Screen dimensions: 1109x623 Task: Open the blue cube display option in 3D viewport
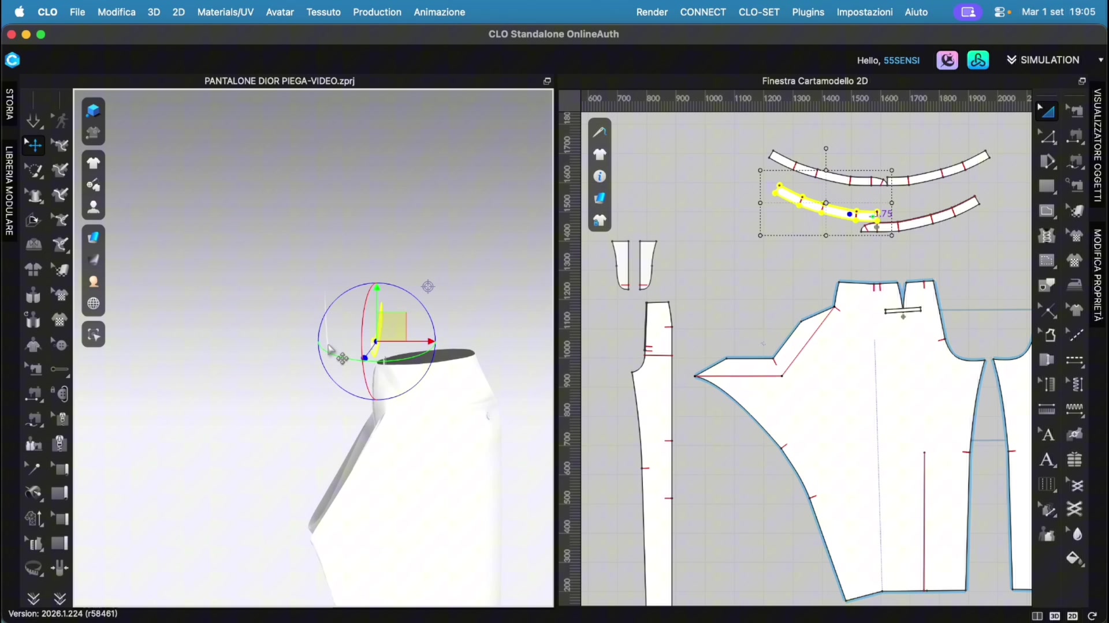click(93, 110)
